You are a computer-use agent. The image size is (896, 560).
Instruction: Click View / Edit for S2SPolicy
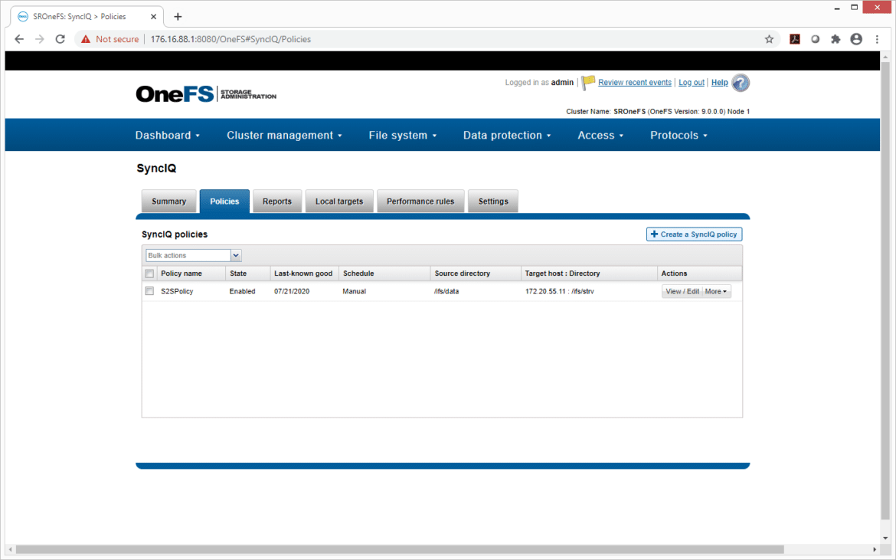coord(682,291)
